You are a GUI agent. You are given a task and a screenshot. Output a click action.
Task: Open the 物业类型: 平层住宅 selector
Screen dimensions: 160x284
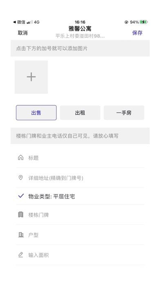80,196
